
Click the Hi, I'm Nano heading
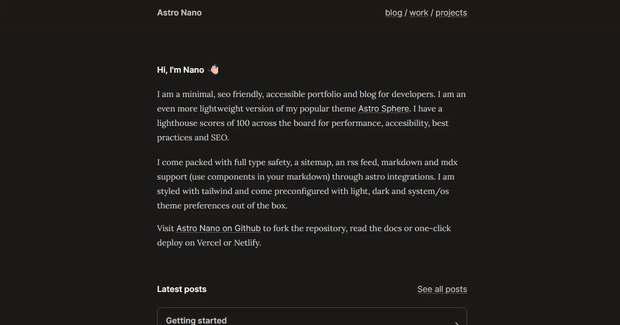click(180, 70)
